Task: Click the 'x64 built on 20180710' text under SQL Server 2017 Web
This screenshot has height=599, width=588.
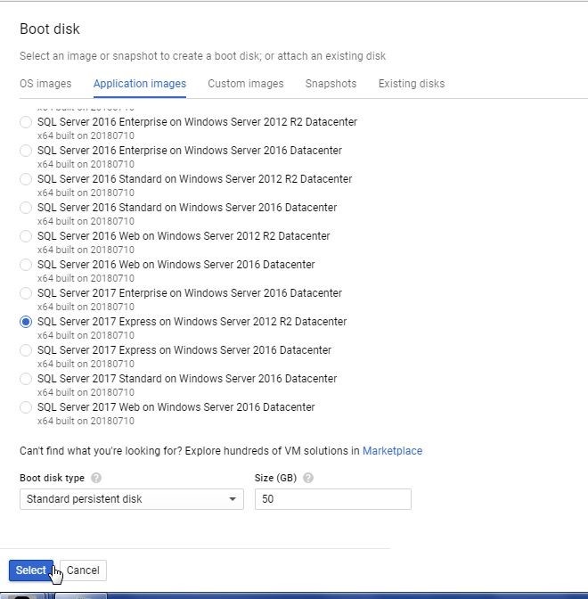Action: coord(86,421)
